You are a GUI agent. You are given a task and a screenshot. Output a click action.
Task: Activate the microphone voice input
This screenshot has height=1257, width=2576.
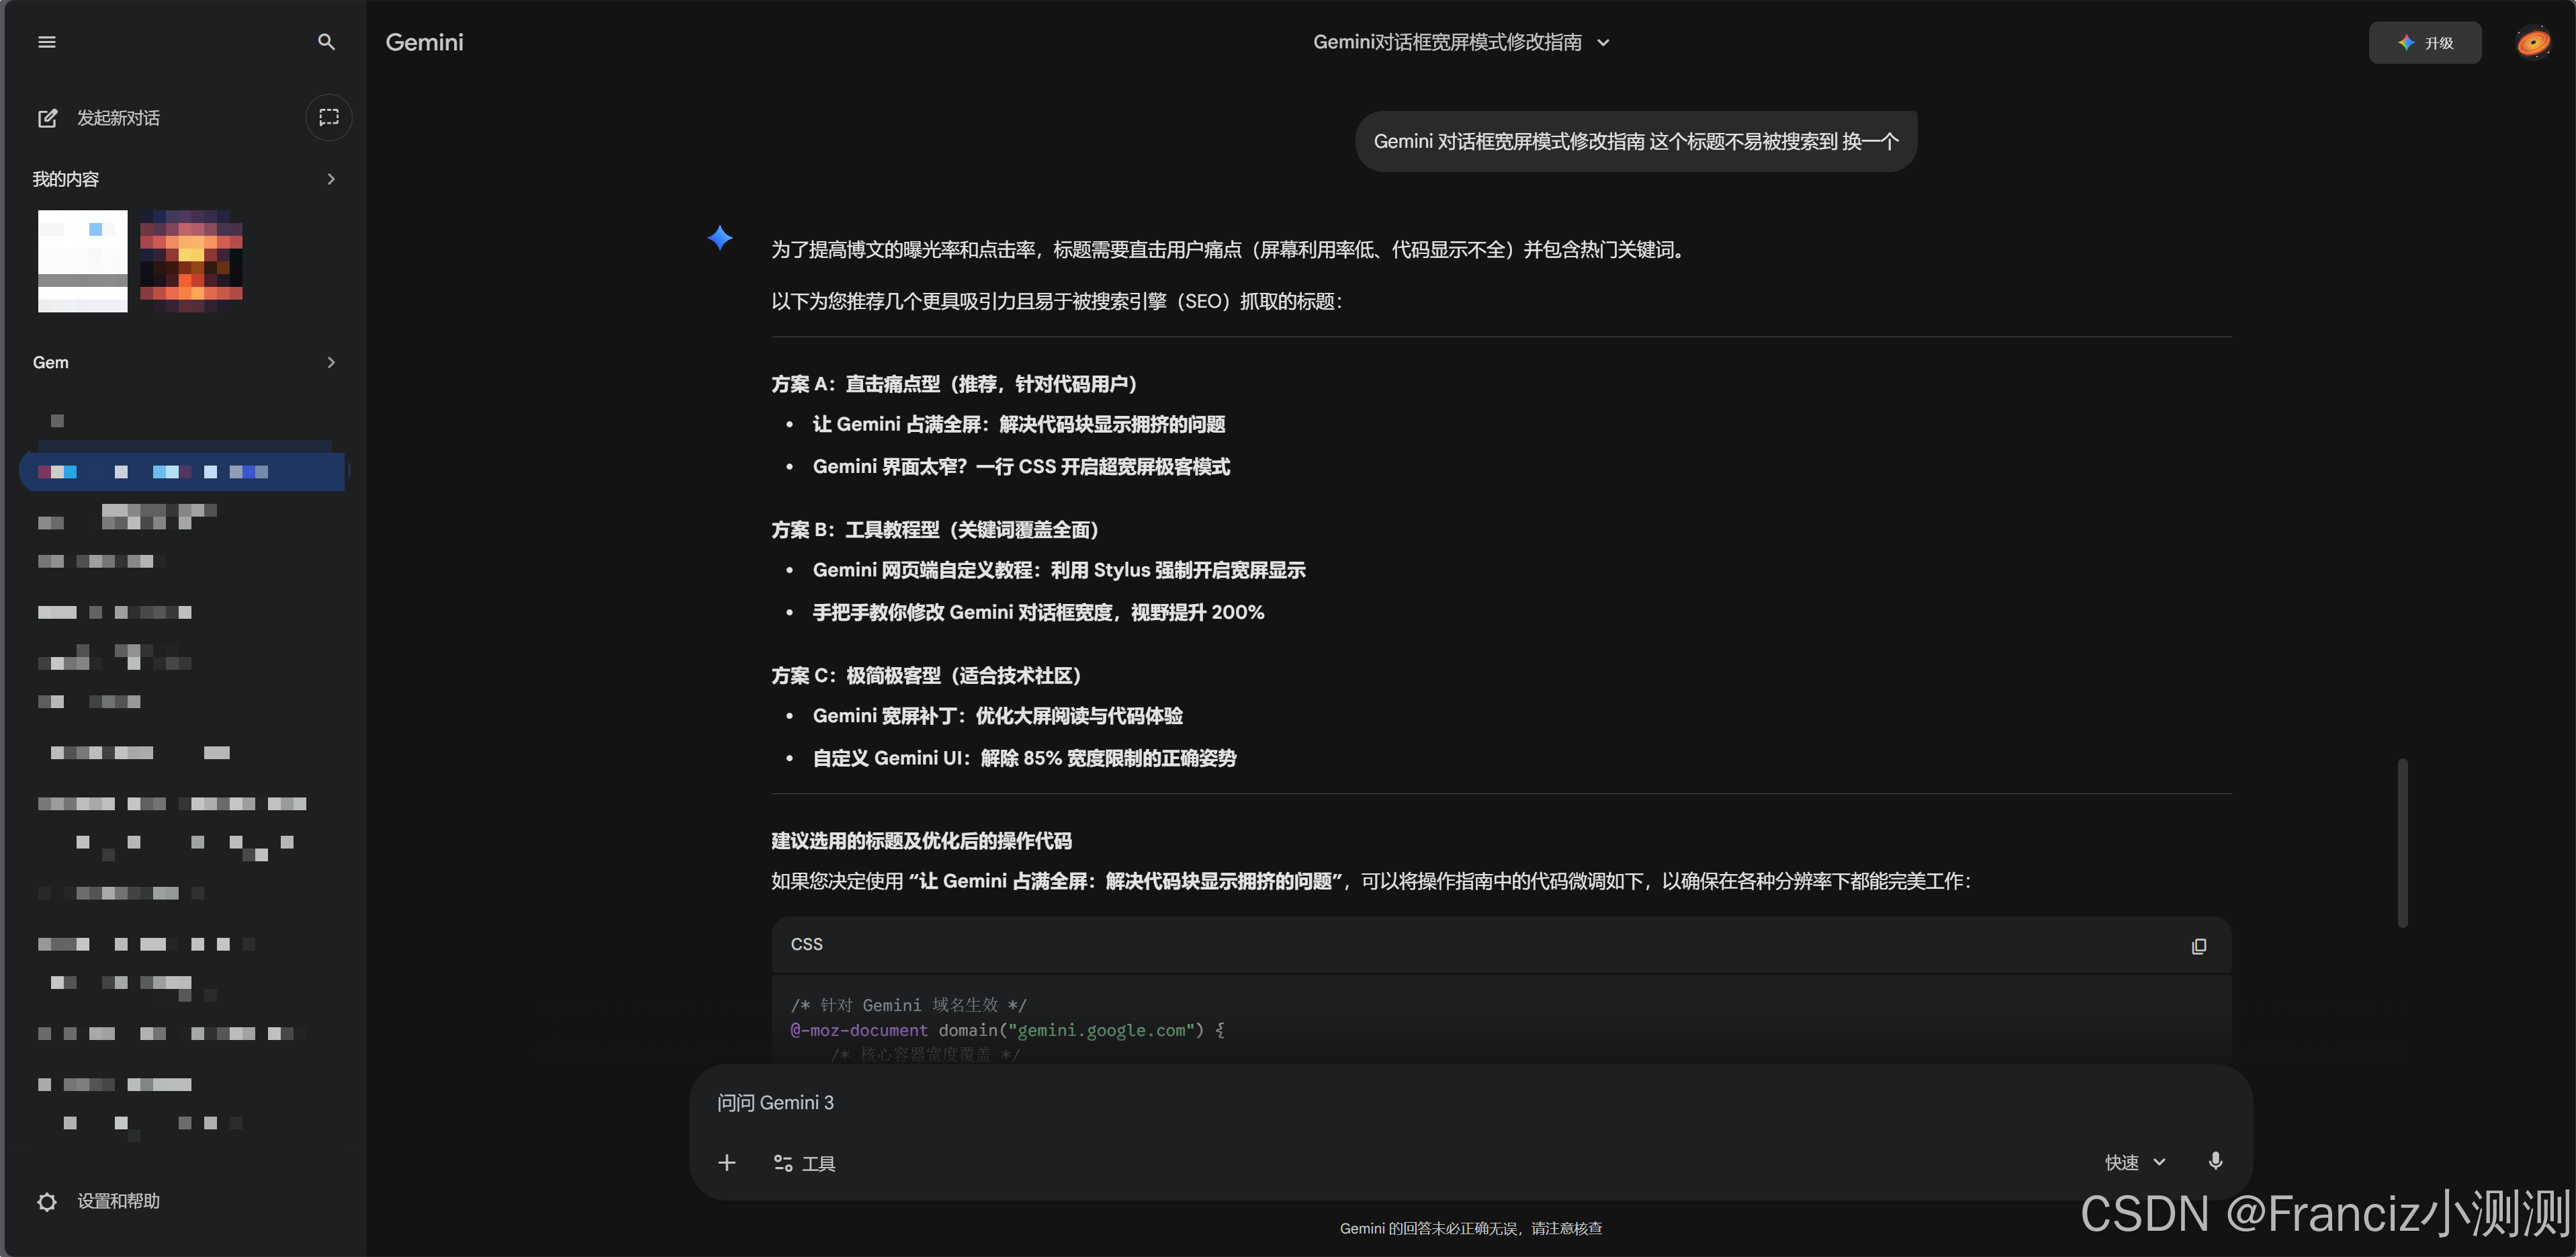click(2215, 1161)
